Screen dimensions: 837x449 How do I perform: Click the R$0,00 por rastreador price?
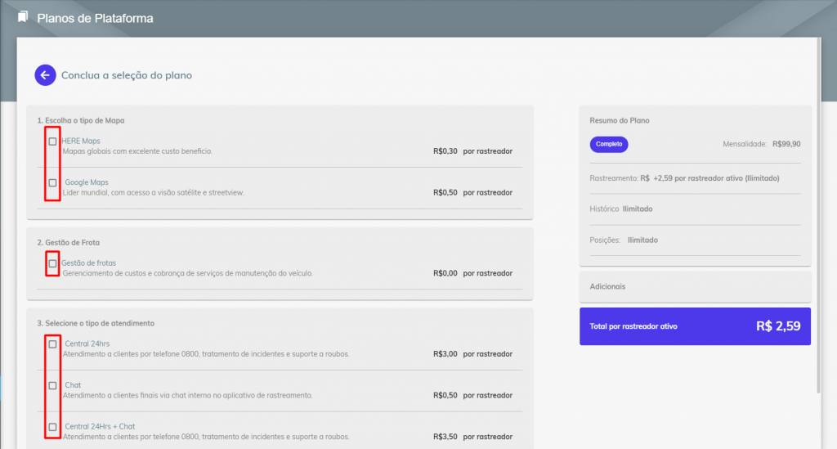tap(472, 273)
